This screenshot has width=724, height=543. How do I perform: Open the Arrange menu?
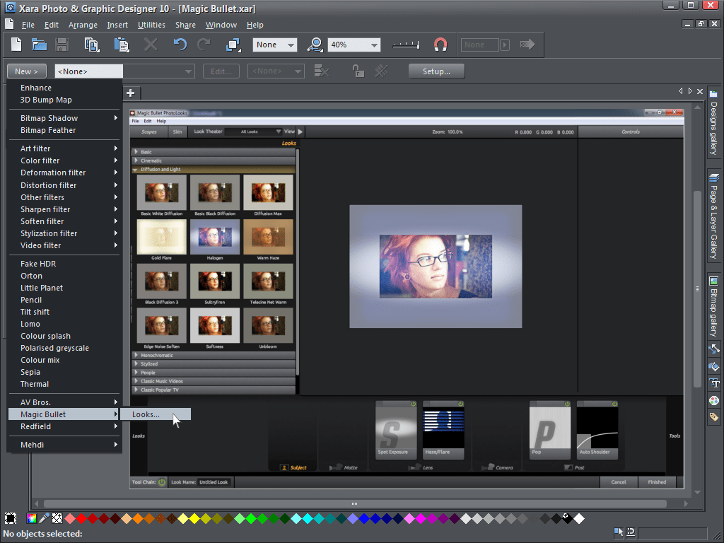tap(83, 25)
